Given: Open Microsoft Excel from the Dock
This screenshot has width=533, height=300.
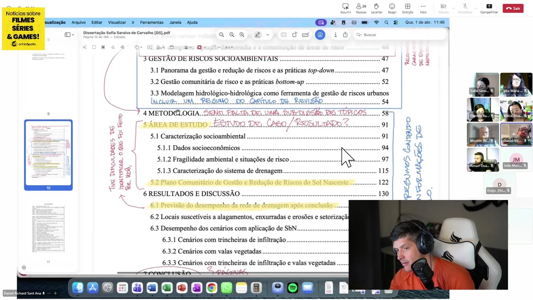Looking at the screenshot, I should click(167, 287).
